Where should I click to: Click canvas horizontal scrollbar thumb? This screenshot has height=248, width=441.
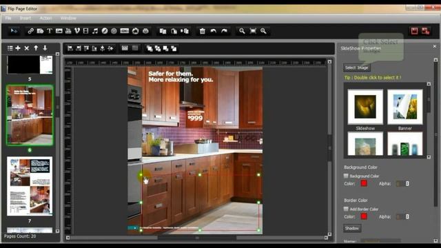click(x=197, y=238)
